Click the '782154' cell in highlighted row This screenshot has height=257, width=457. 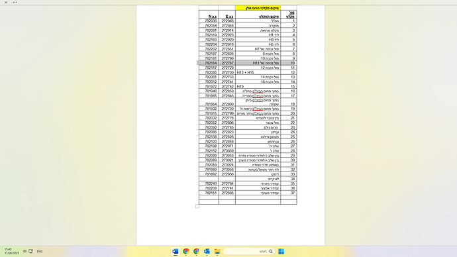point(209,63)
